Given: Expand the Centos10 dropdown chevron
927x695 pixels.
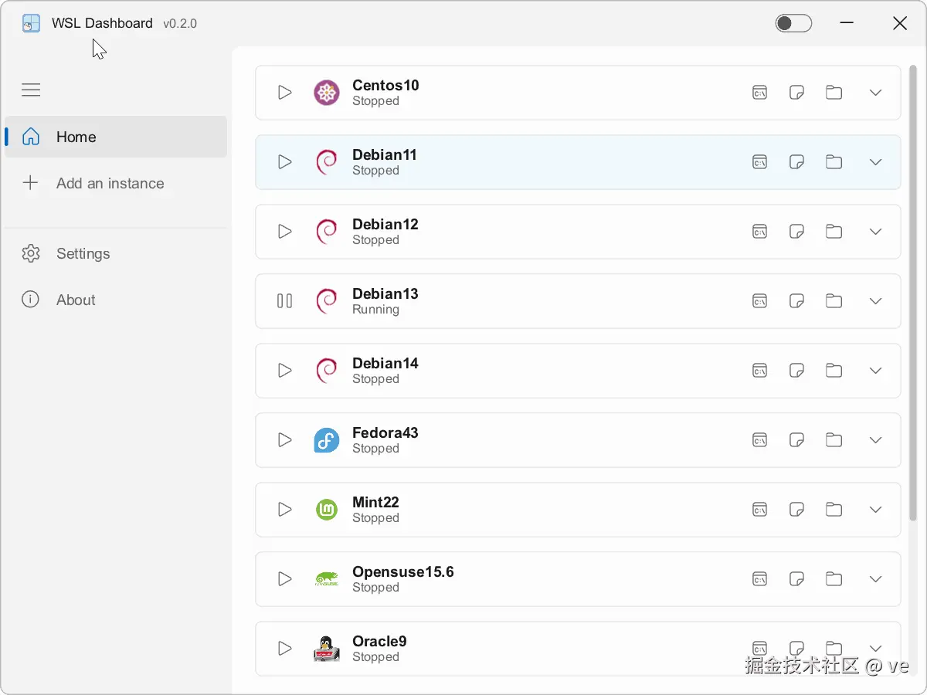Looking at the screenshot, I should pyautogui.click(x=875, y=93).
